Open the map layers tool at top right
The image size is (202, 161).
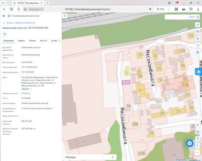198,25
